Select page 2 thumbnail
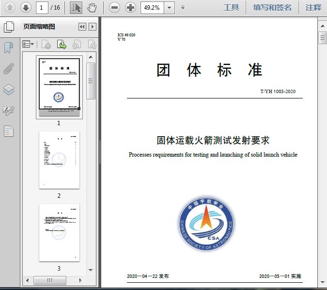Image resolution: width=327 pixels, height=290 pixels. [59, 160]
